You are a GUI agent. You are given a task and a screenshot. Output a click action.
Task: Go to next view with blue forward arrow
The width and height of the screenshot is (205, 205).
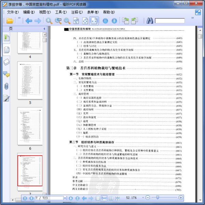pyautogui.click(x=38, y=20)
